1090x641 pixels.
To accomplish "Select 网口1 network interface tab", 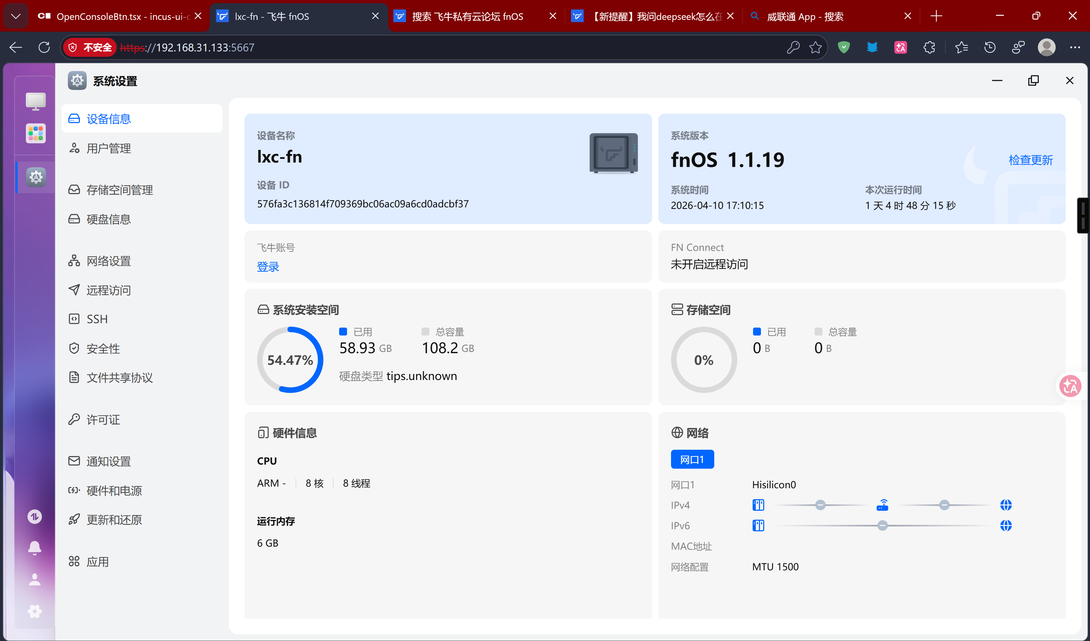I will (692, 459).
